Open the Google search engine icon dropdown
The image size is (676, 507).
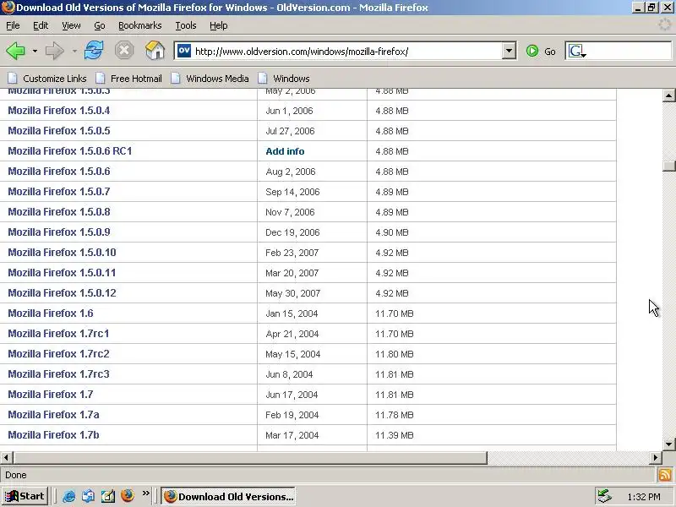tap(577, 52)
